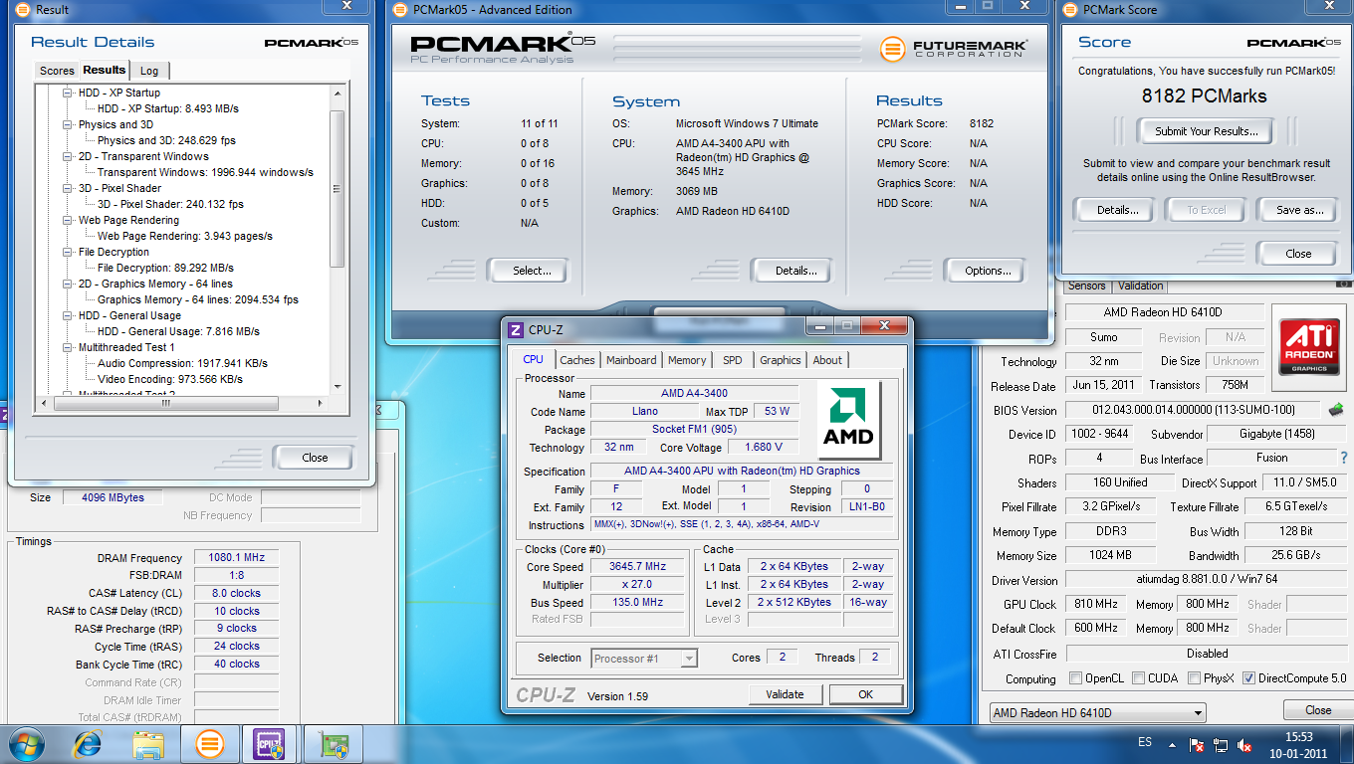Click the Result list vertical scrollbar thumb

click(x=337, y=189)
